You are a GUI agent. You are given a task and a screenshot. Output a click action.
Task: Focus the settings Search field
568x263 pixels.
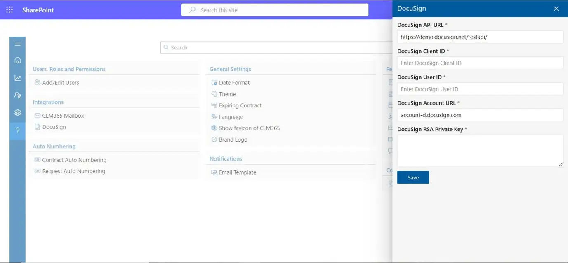tap(276, 47)
